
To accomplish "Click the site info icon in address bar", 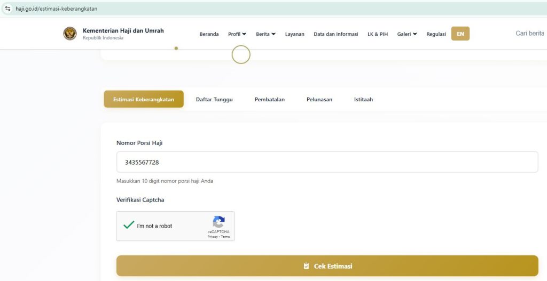I will click(7, 9).
